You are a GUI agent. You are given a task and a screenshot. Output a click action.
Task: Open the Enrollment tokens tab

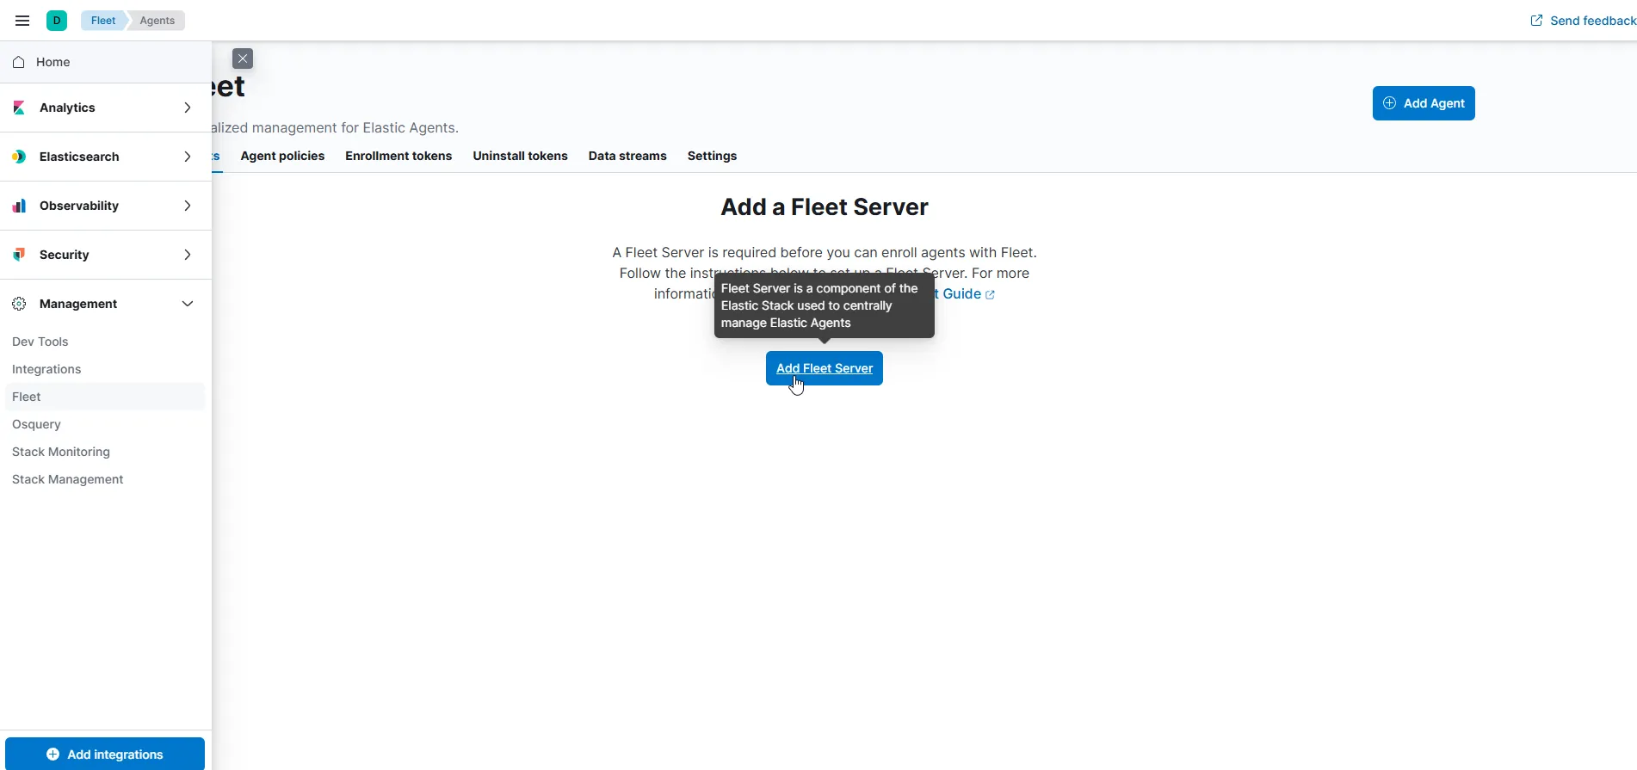click(398, 156)
